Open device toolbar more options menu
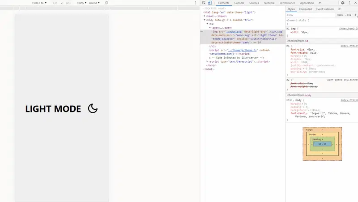Viewport: 358px width, 202px height. pyautogui.click(x=196, y=3)
